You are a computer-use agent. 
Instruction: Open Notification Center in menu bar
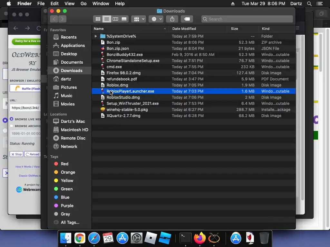(x=319, y=4)
